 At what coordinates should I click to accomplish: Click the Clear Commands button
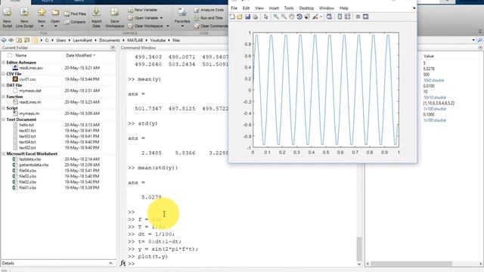pos(211,26)
